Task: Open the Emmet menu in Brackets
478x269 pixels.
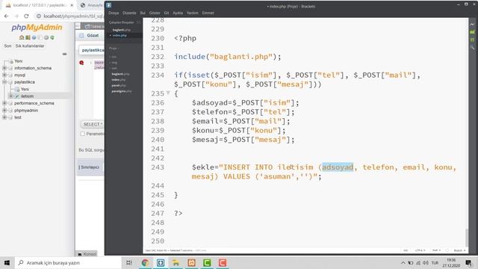Action: [x=208, y=13]
